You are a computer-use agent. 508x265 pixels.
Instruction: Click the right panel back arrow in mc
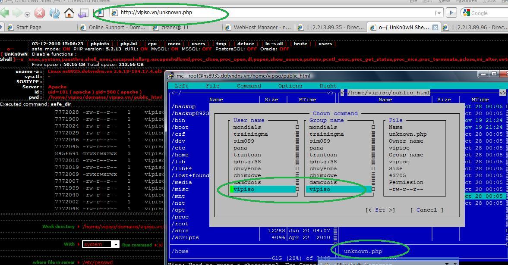[x=342, y=93]
